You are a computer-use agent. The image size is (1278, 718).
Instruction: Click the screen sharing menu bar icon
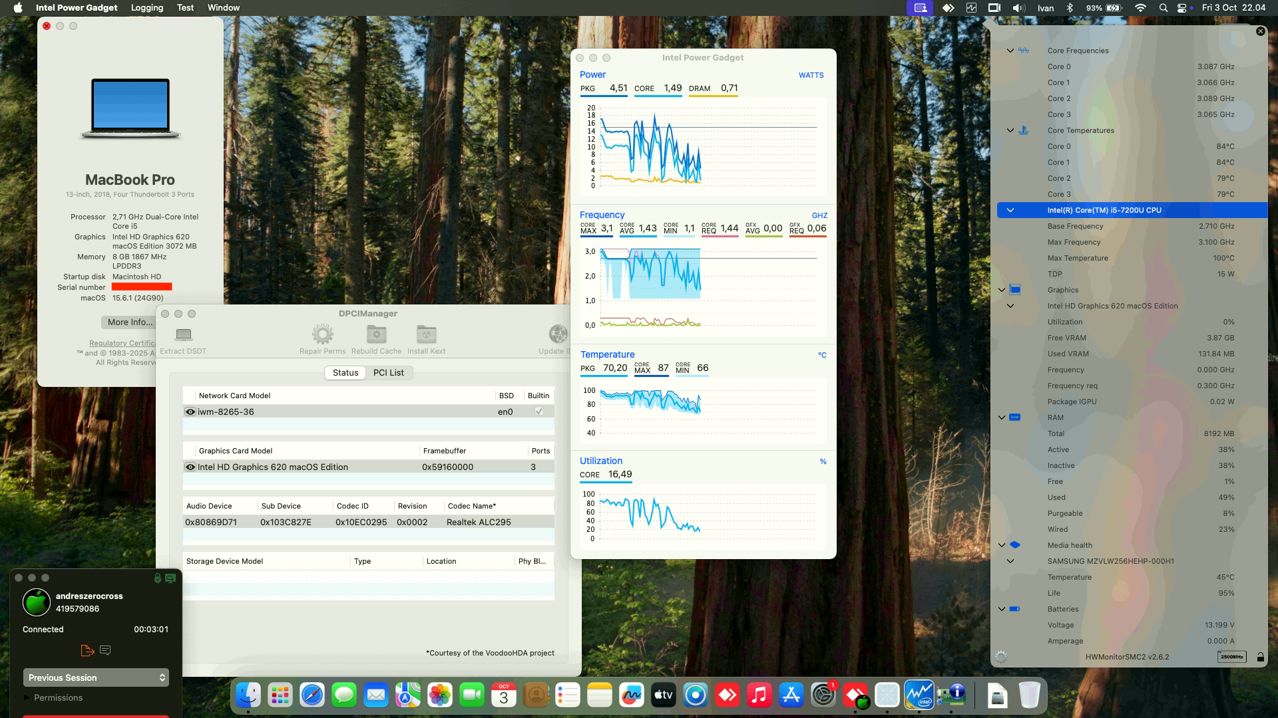coord(921,8)
